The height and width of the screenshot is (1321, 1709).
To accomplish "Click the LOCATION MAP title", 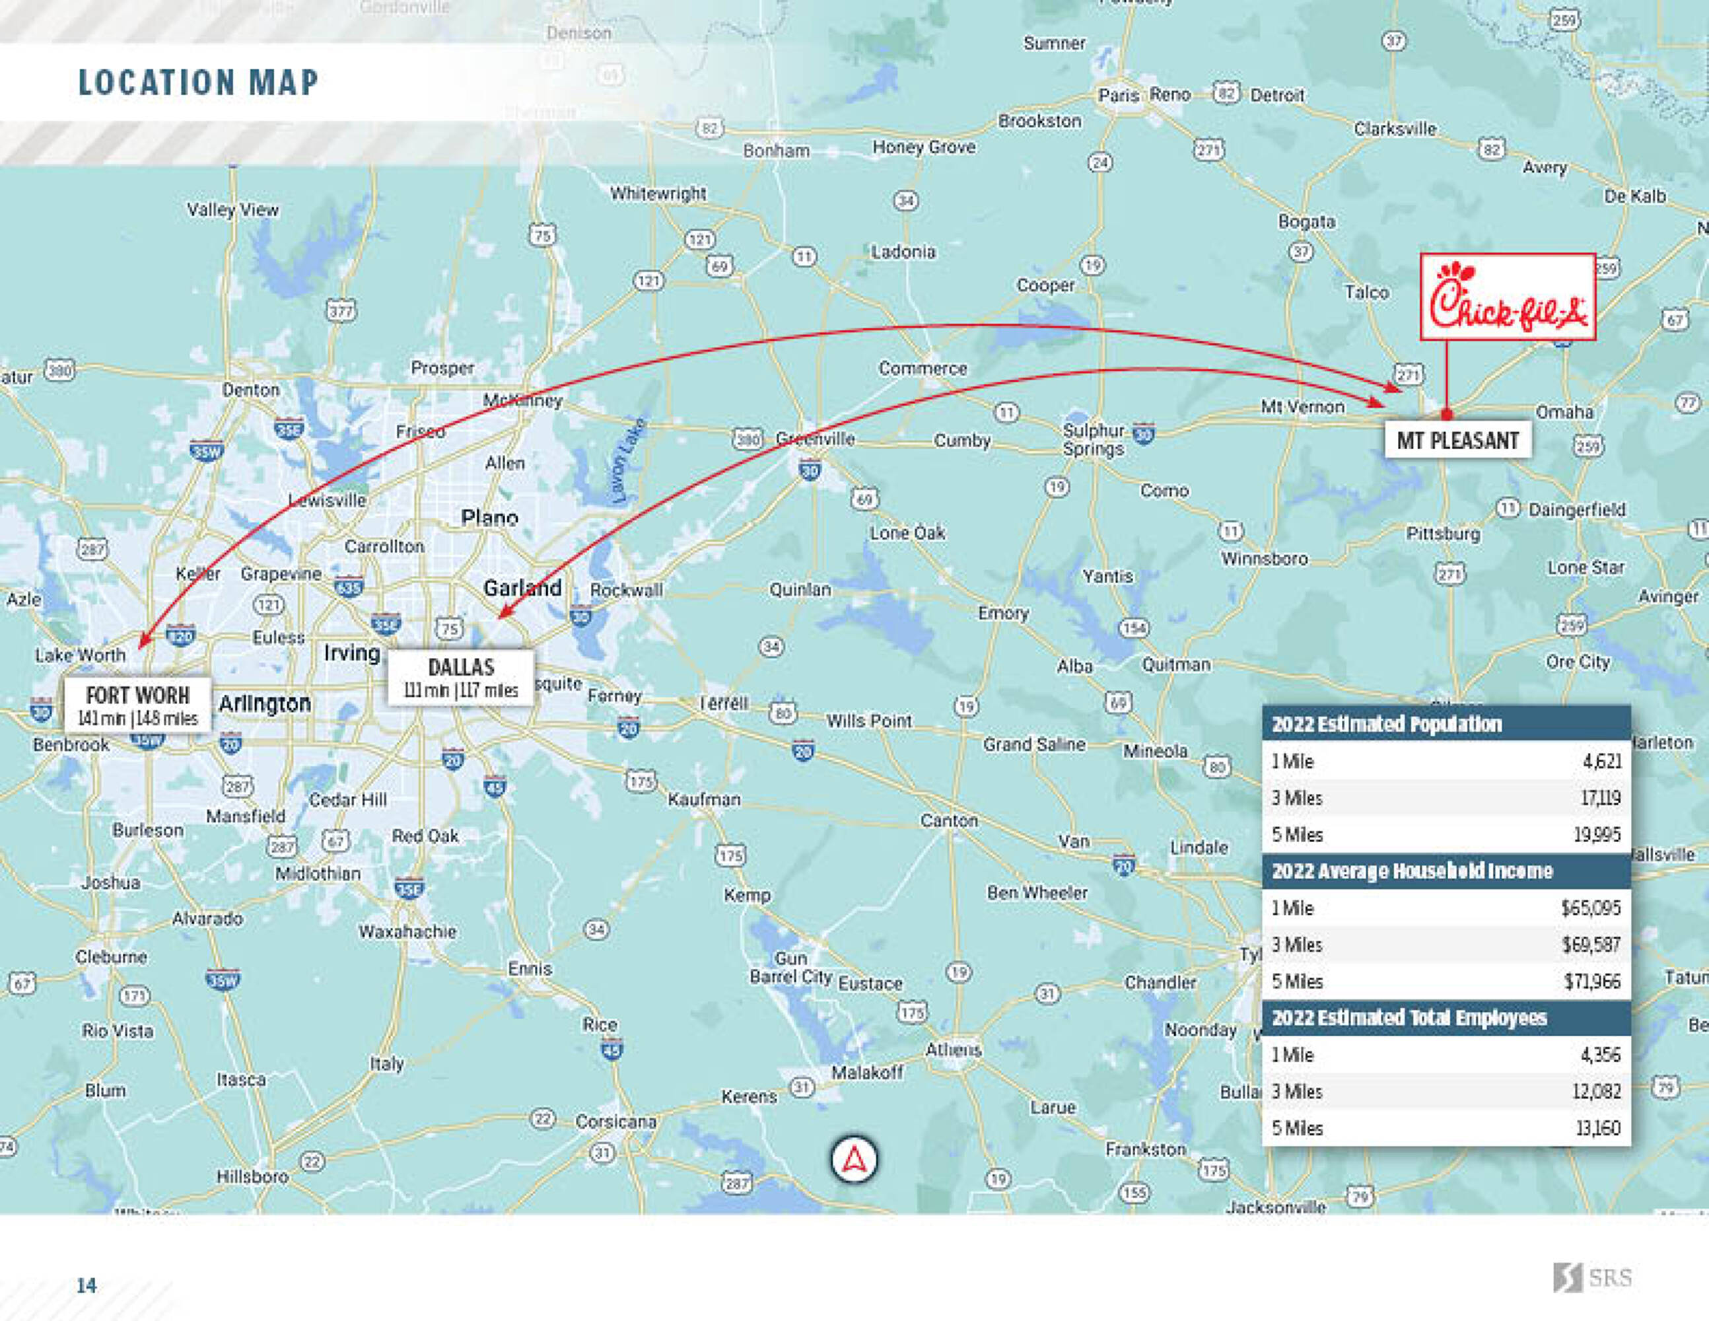I will click(198, 82).
